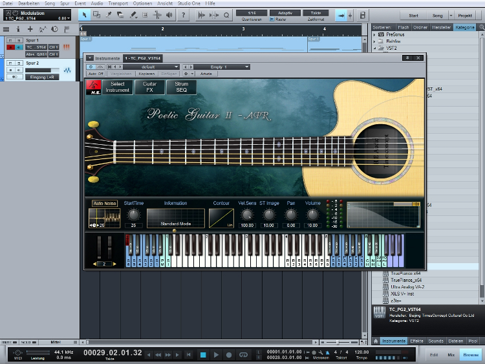Click the video/film strip toolbar icon
This screenshot has height=364, width=485.
point(363,15)
